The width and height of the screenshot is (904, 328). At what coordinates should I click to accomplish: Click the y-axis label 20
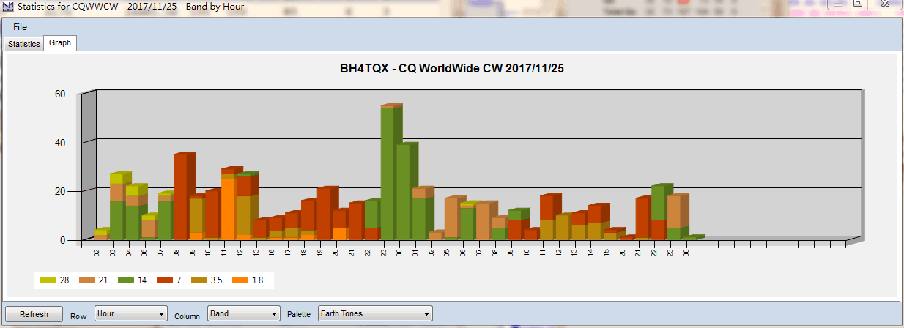(59, 191)
